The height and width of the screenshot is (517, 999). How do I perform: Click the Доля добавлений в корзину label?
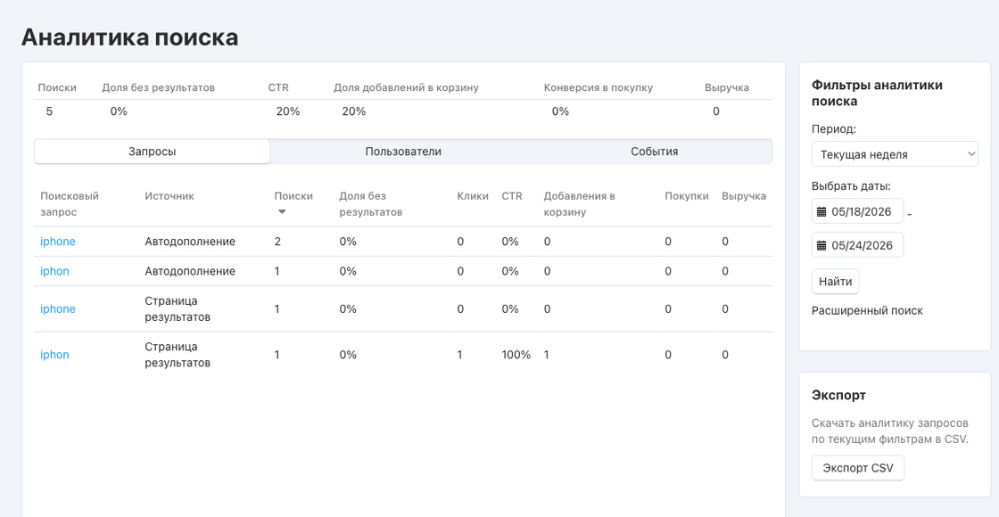tap(406, 88)
